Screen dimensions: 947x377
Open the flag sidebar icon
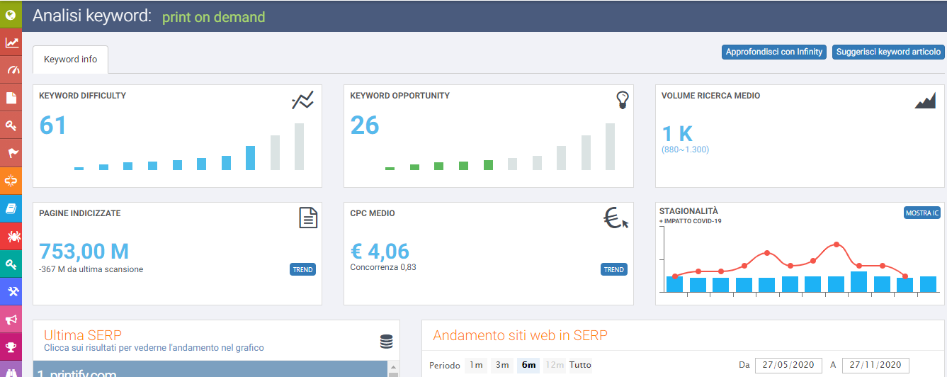[x=11, y=152]
